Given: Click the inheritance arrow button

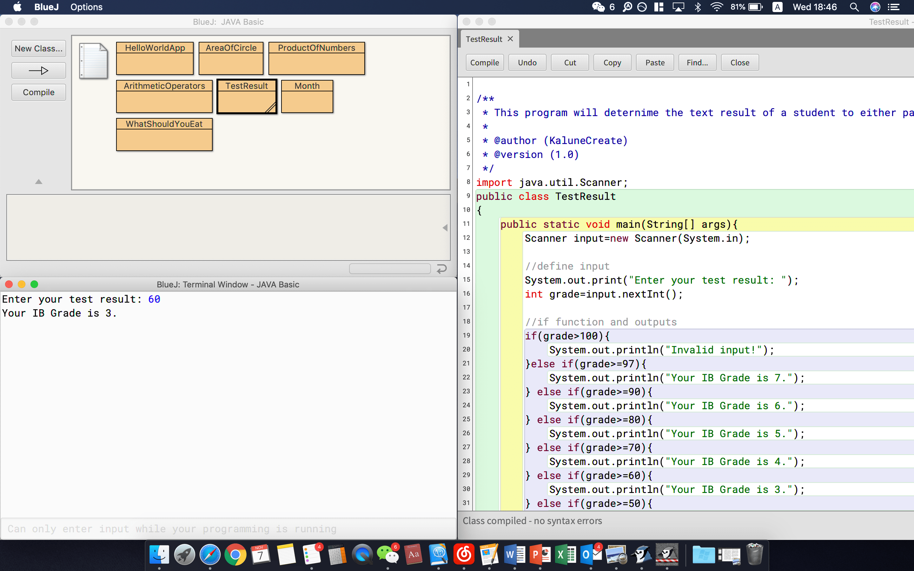Looking at the screenshot, I should 38,71.
